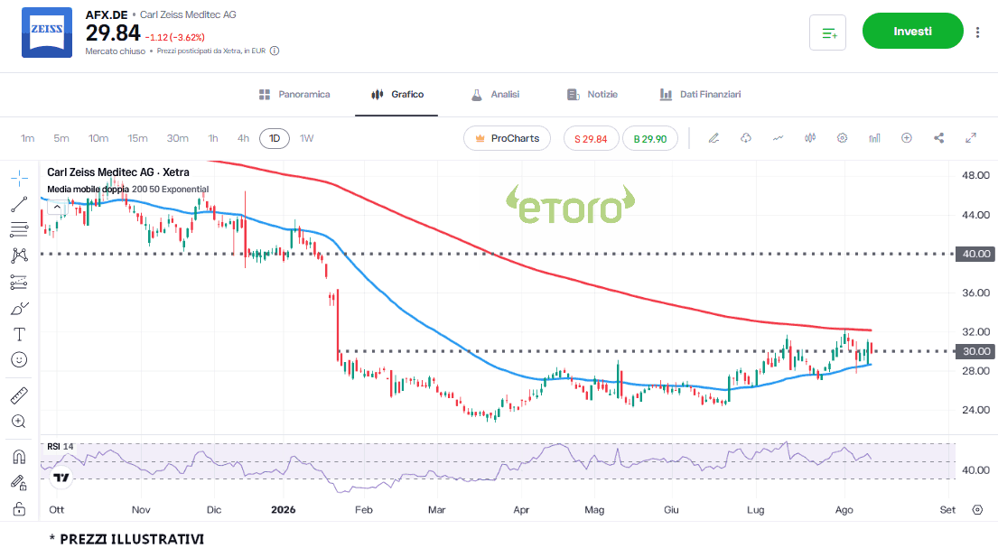Select the 1W timeframe
998x548 pixels.
[307, 138]
